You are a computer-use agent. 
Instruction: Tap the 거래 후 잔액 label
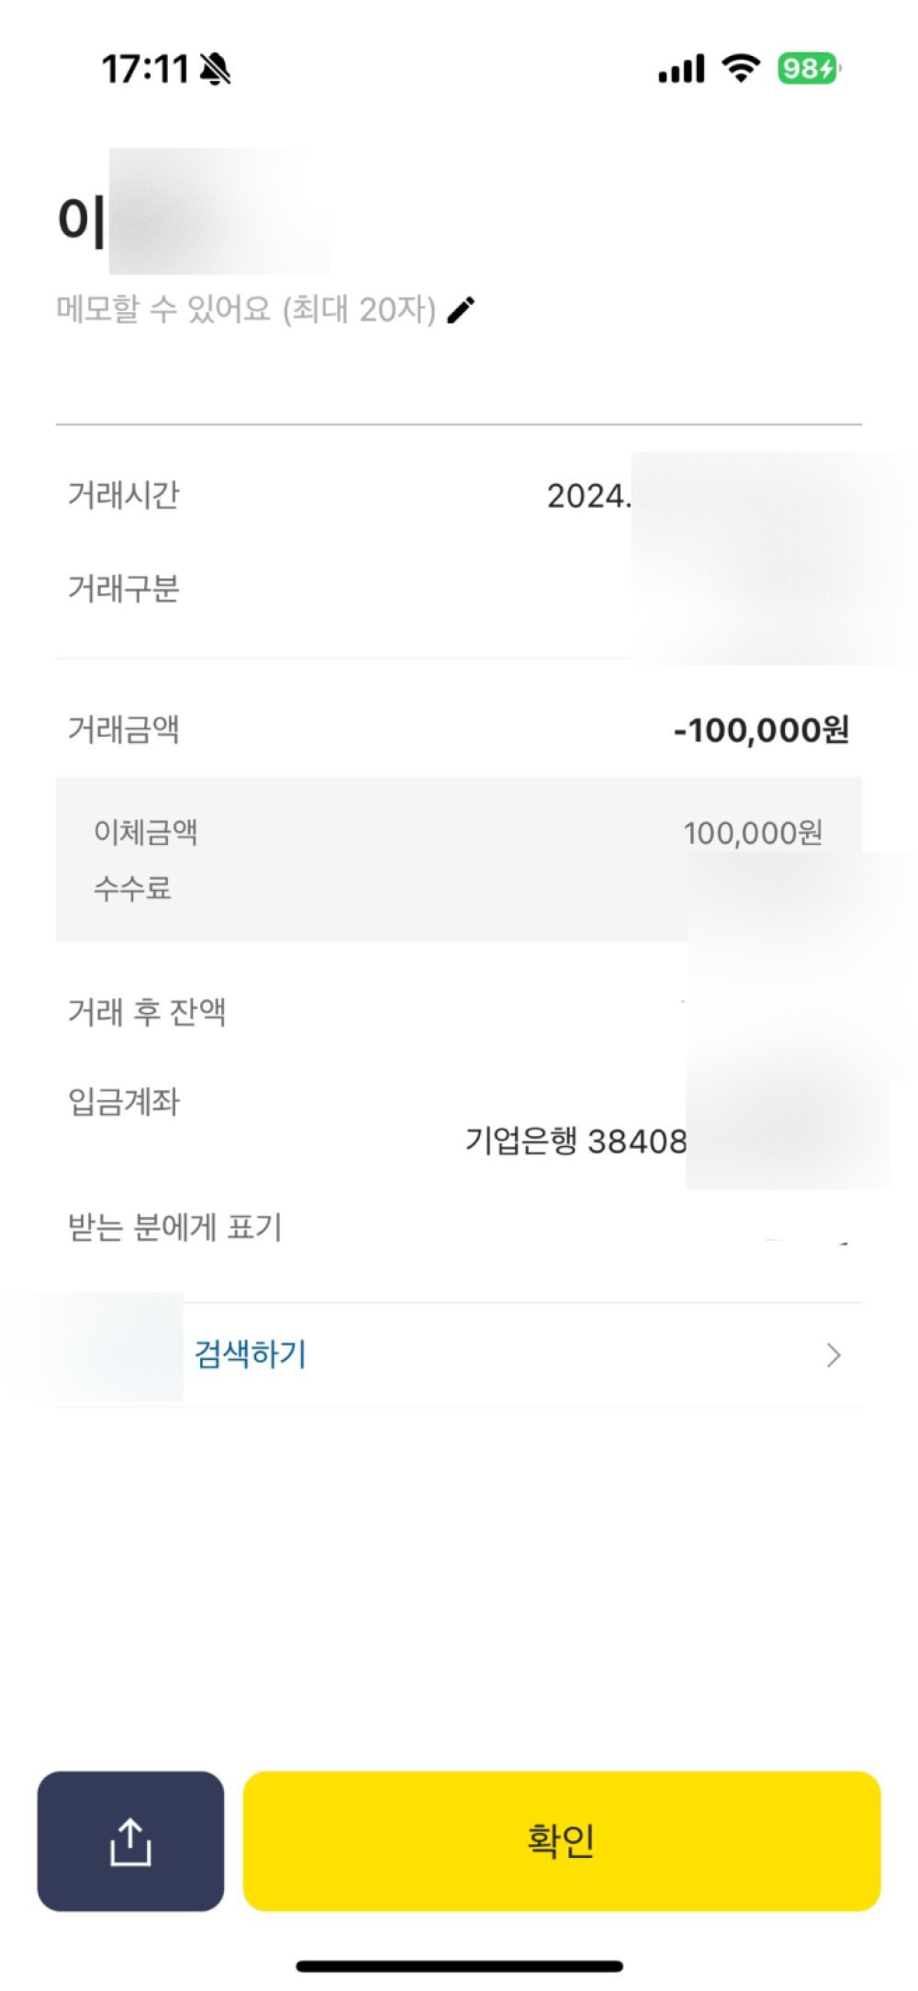(x=147, y=1011)
